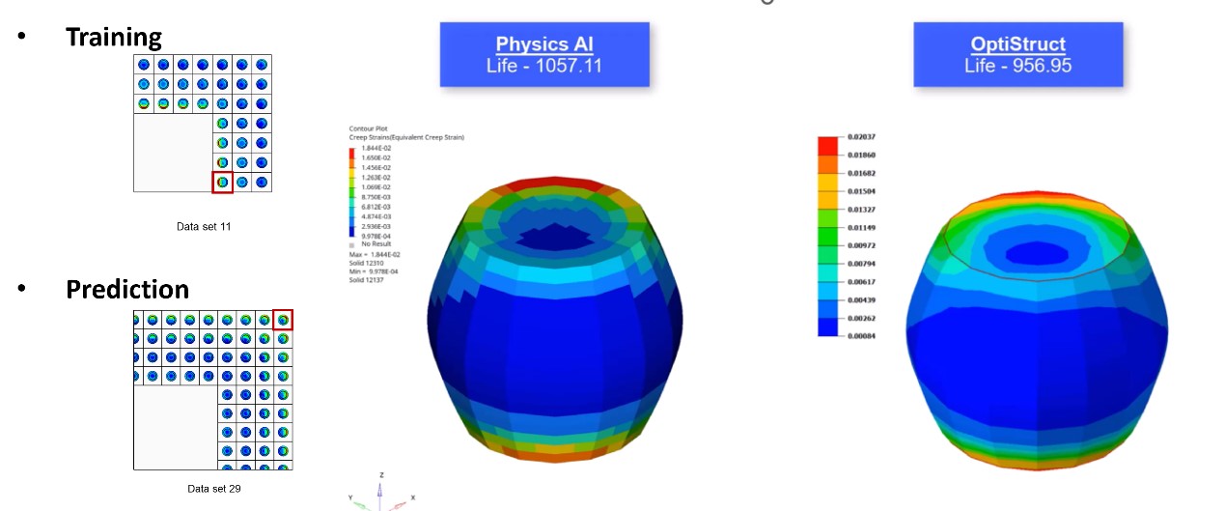Click the red-outlined cell in Prediction grid

(283, 320)
